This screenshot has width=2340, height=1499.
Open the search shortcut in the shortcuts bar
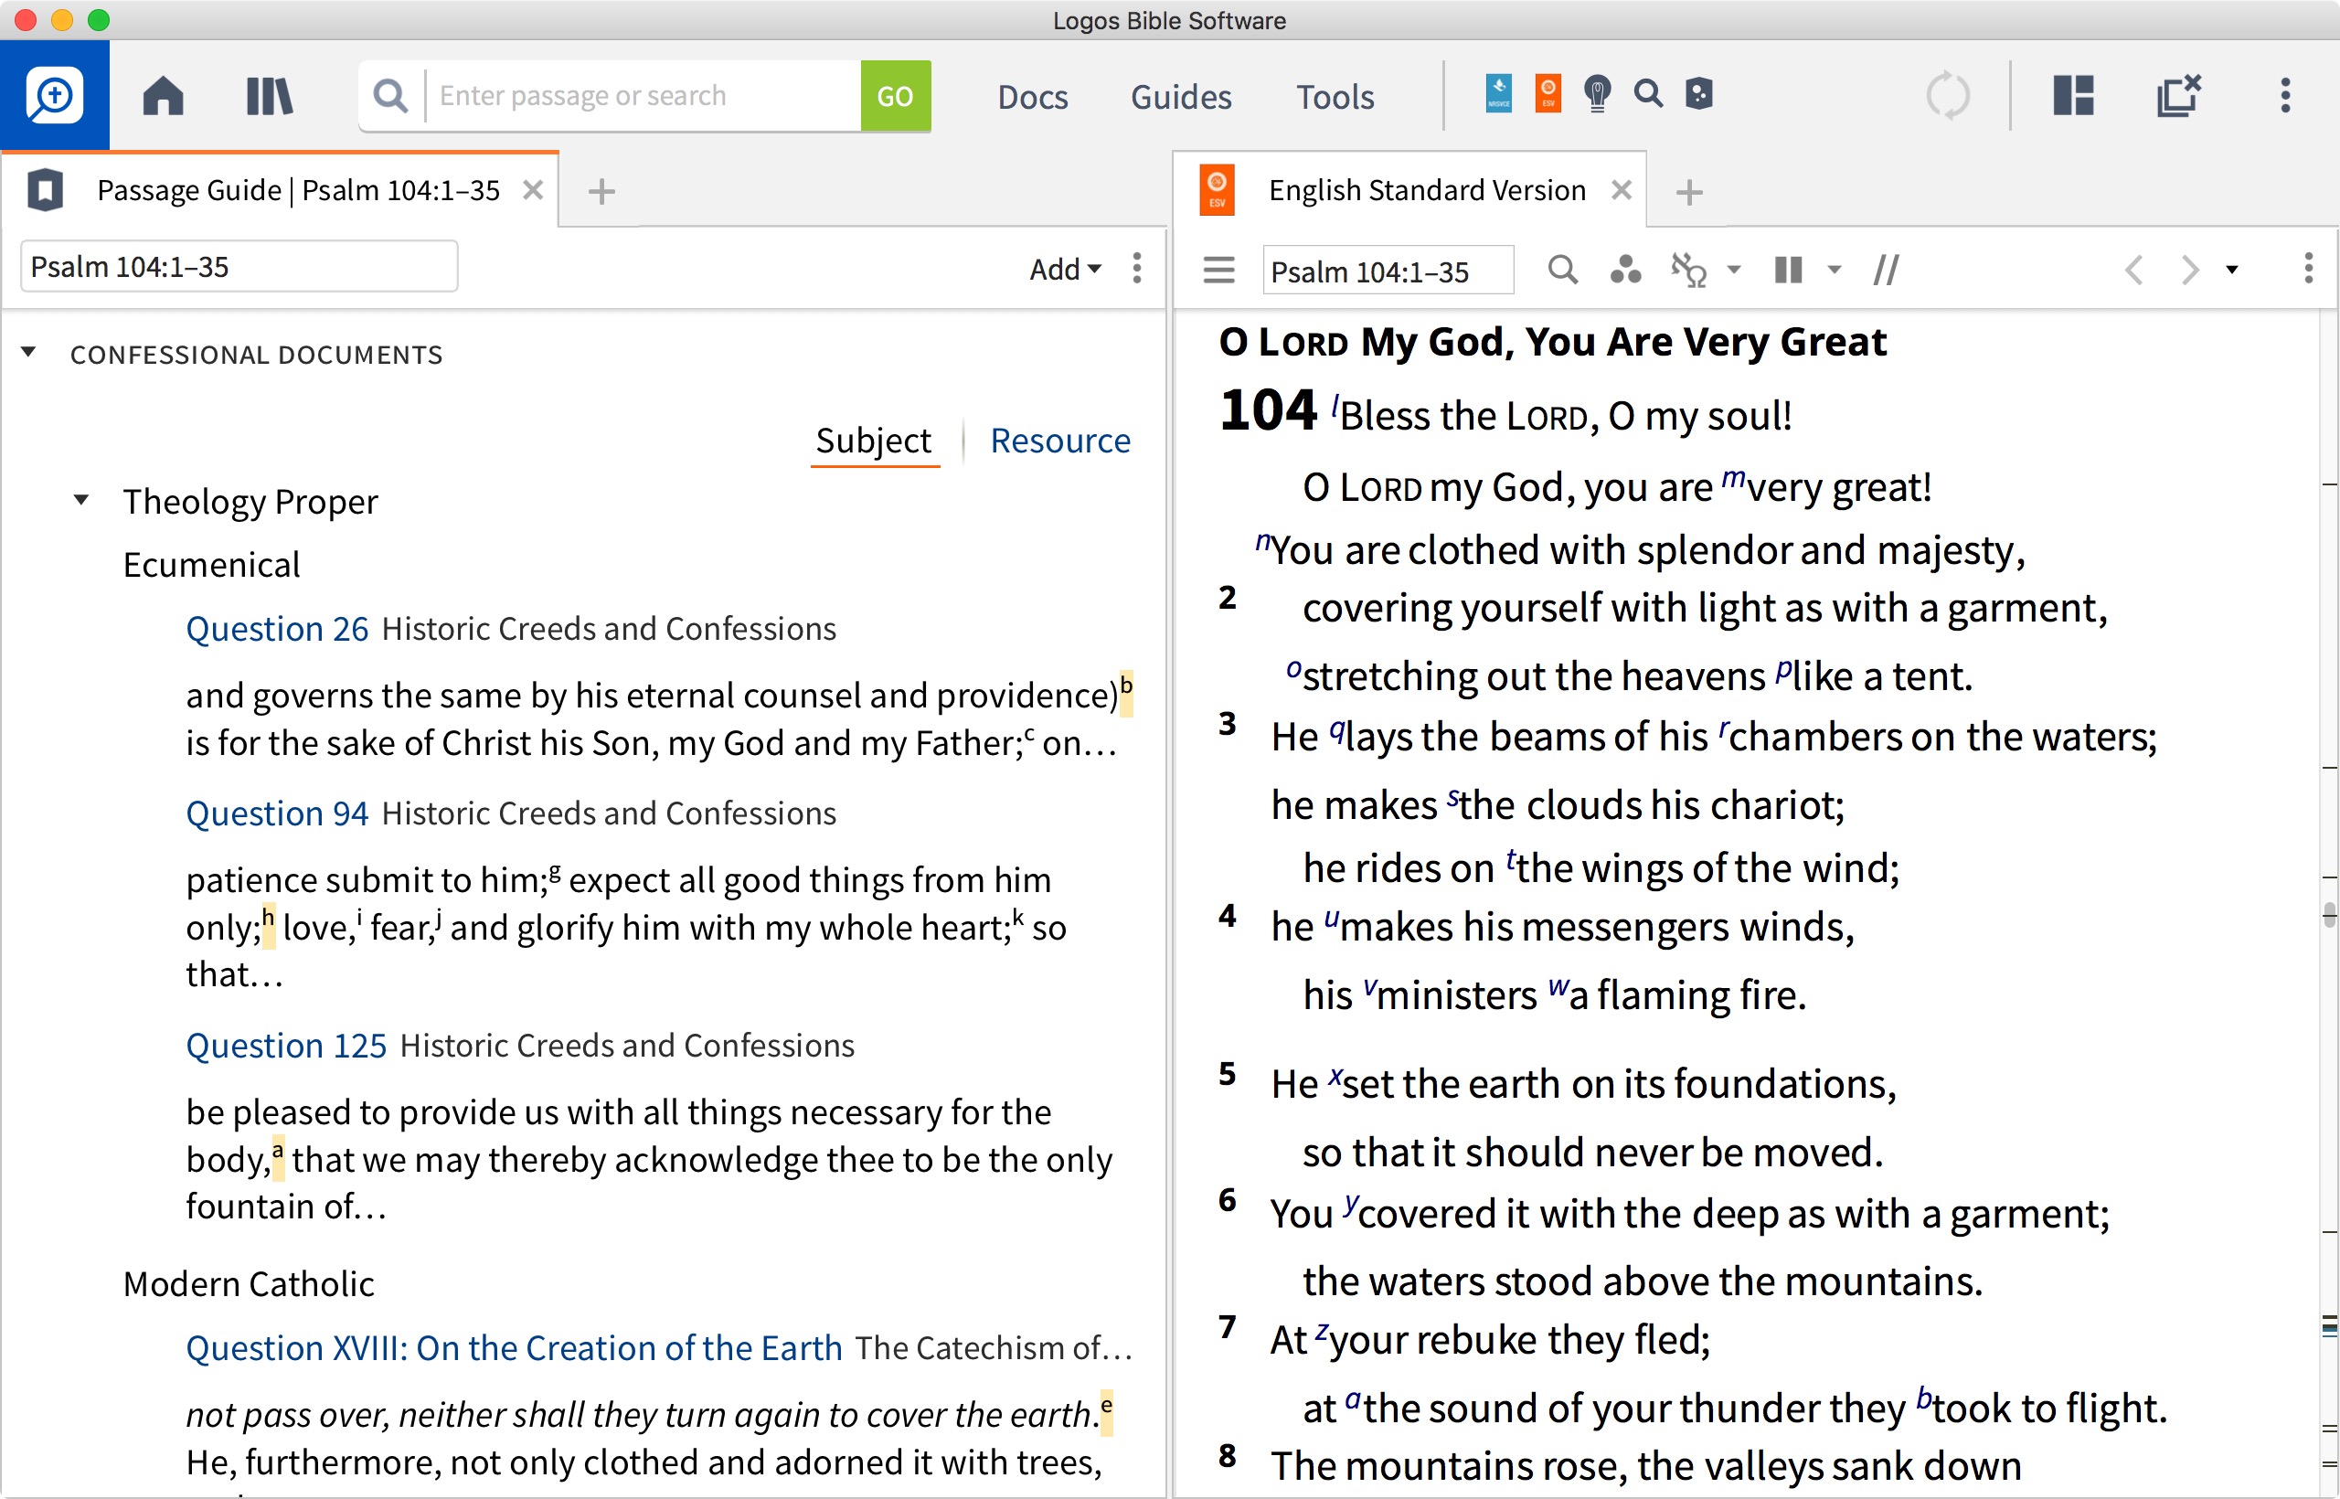(x=1648, y=93)
